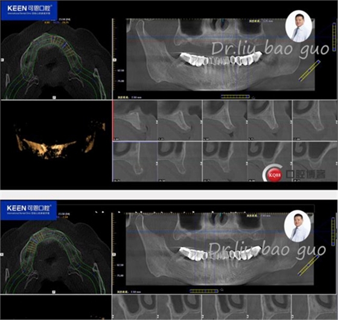The height and width of the screenshot is (320, 338).
Task: Select first cross-section slice in upper top row
Action: [135, 121]
